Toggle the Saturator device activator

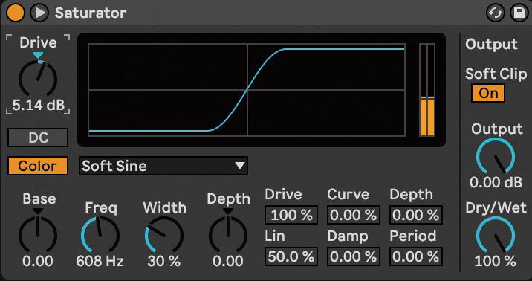point(16,13)
